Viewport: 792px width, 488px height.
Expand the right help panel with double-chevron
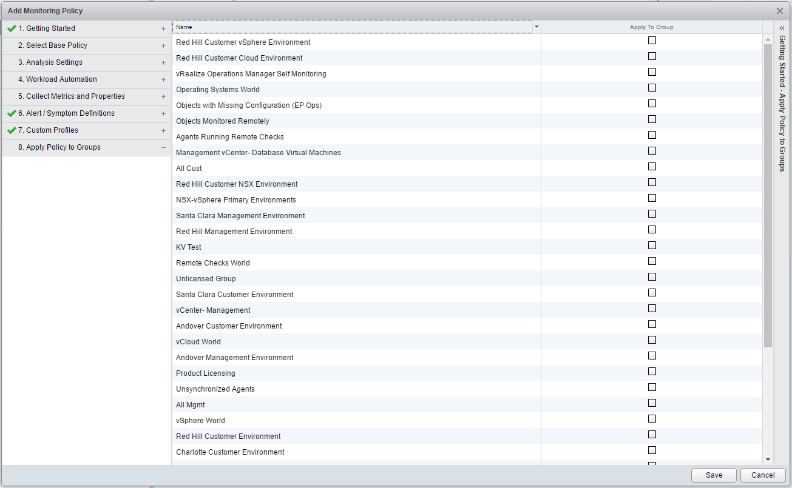tap(782, 28)
